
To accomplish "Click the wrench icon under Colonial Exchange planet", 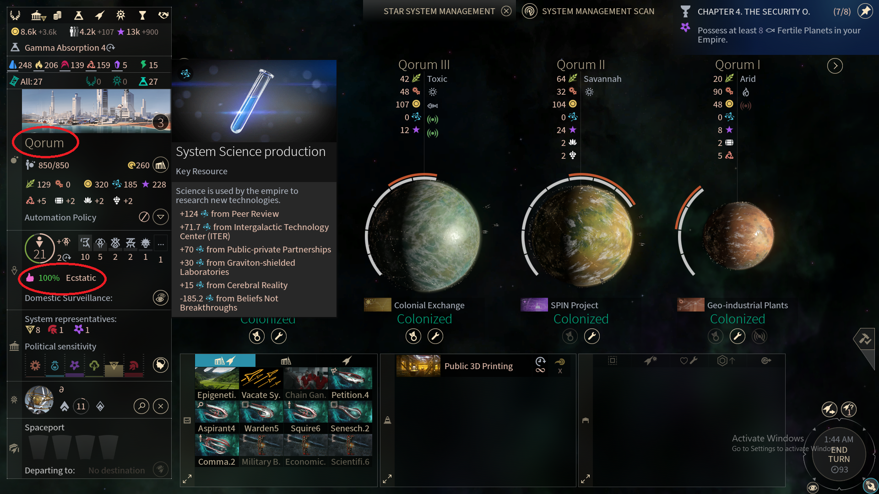I will (x=435, y=336).
